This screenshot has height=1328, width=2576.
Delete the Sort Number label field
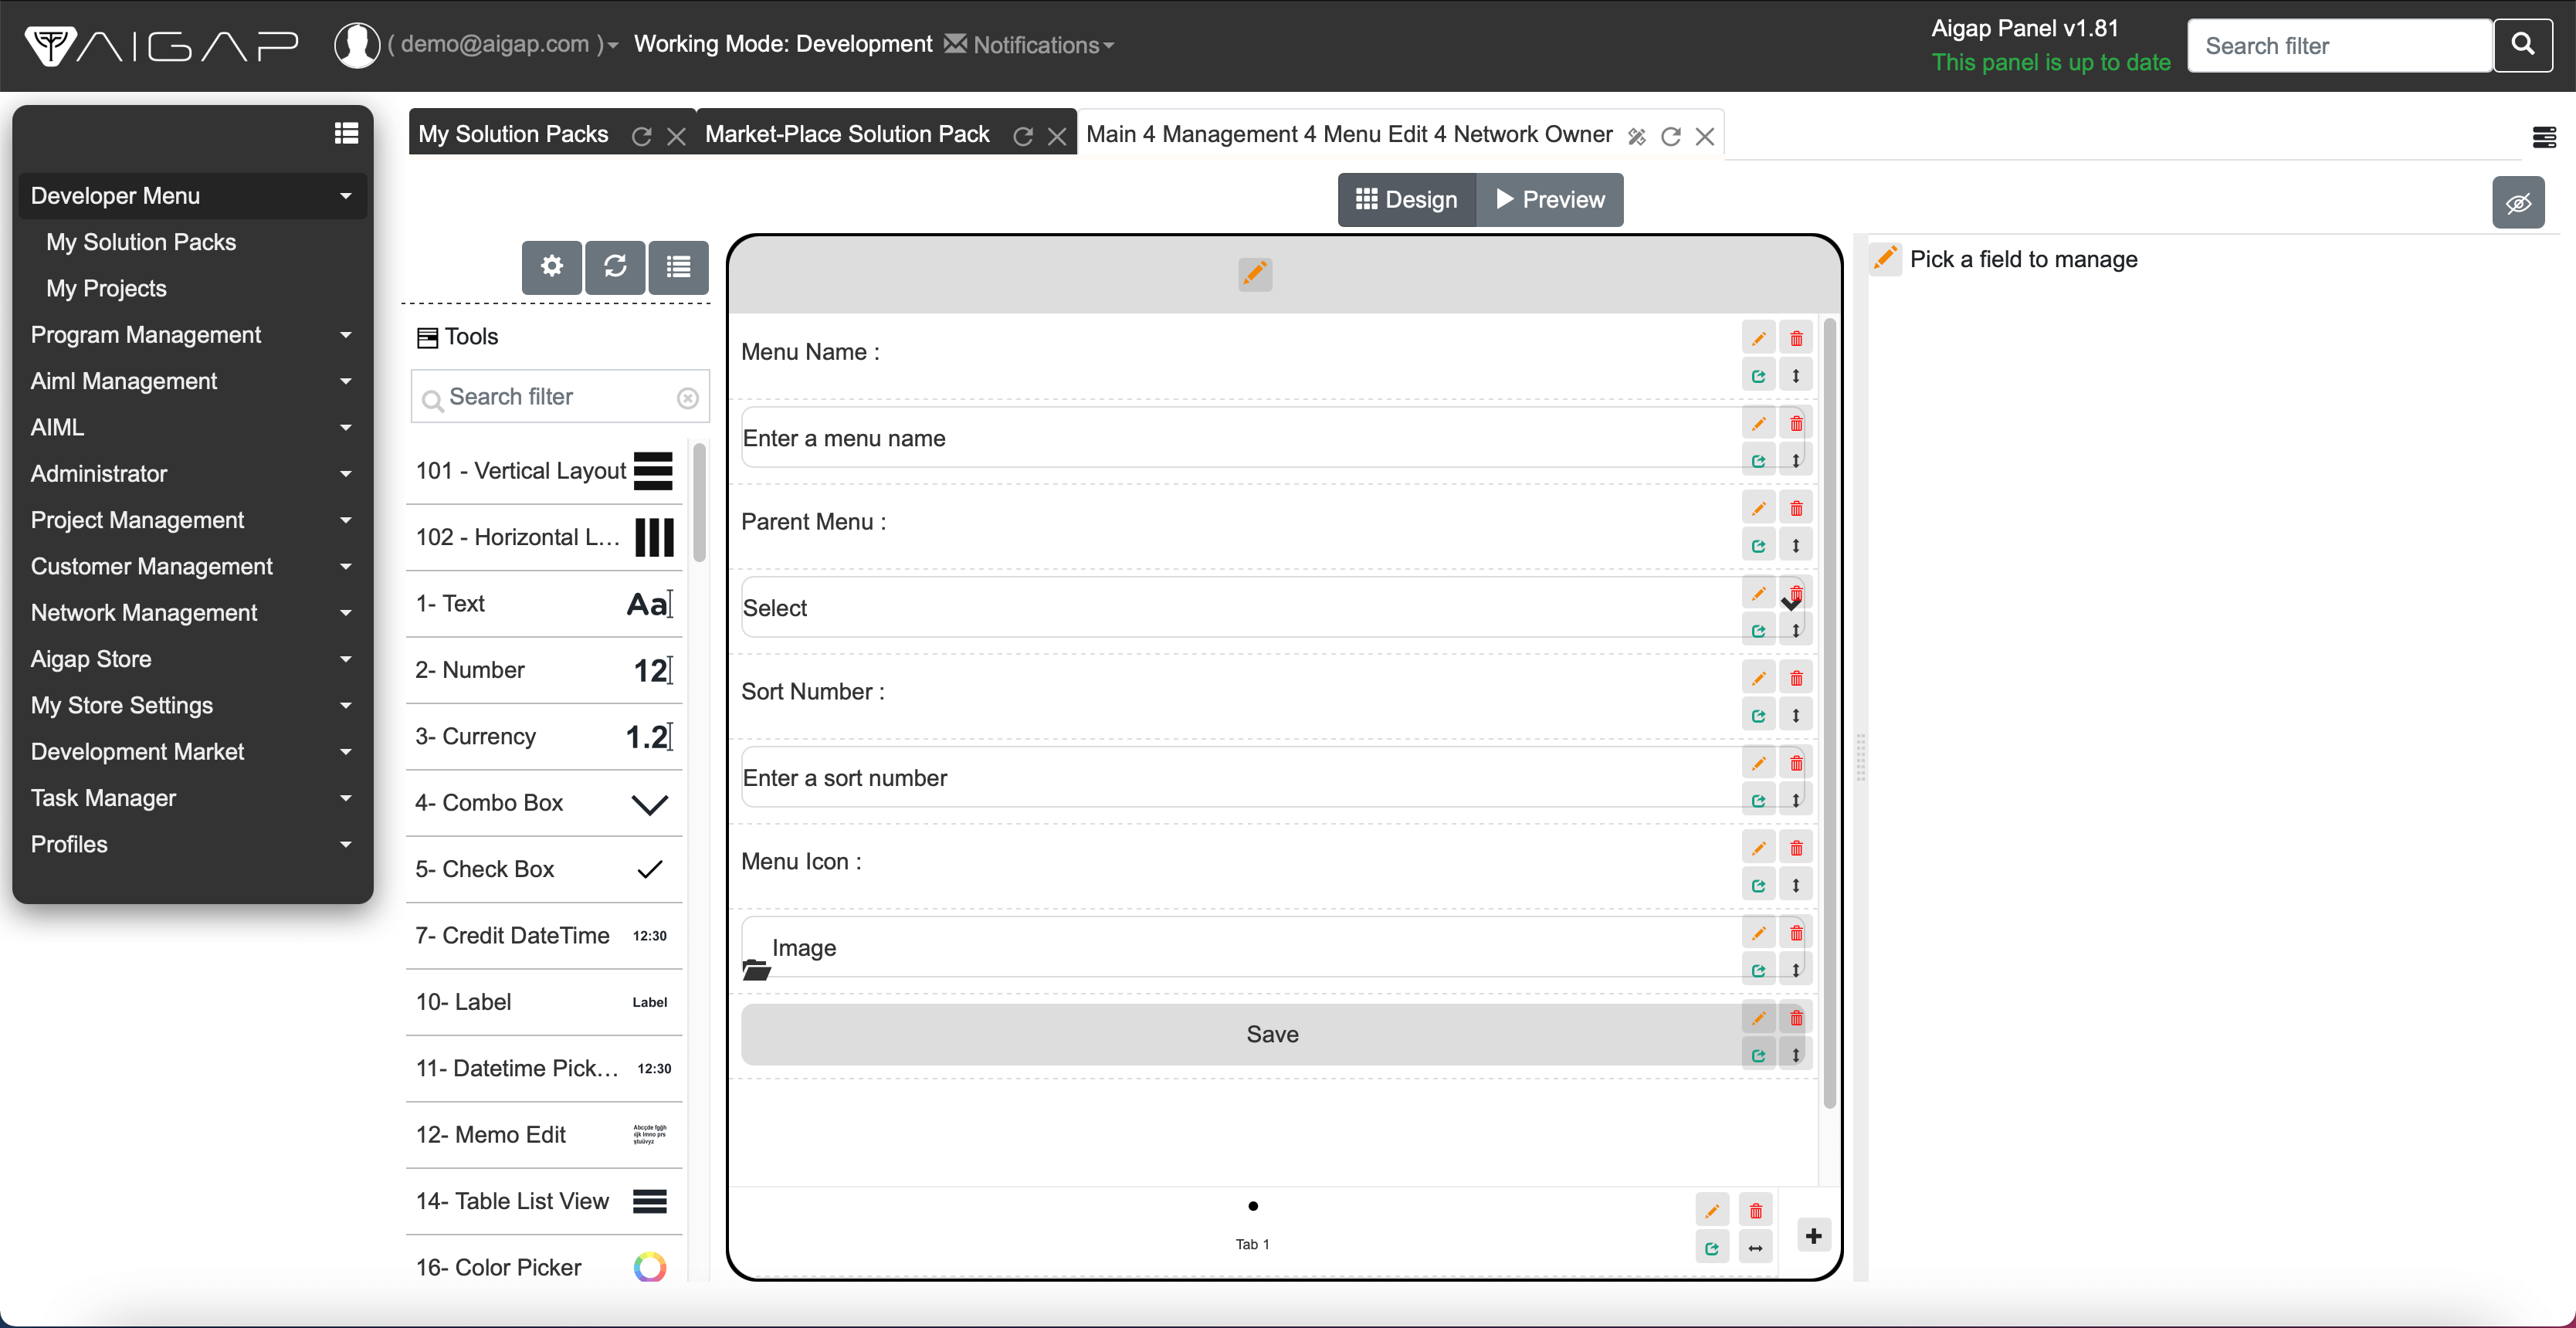[x=1796, y=679]
